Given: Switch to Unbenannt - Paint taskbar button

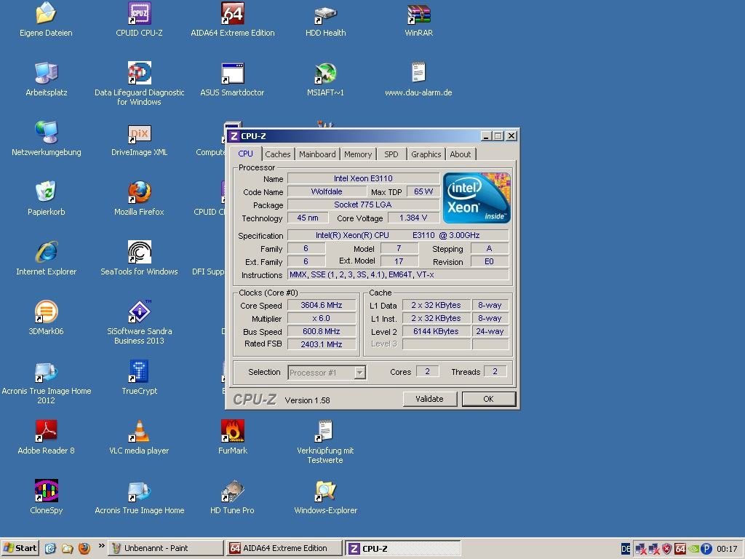Looking at the screenshot, I should click(x=165, y=548).
